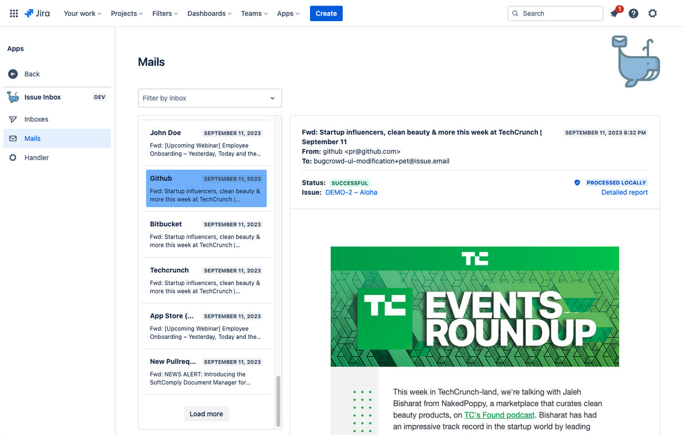Go Back in the Apps sidebar
The width and height of the screenshot is (683, 435).
click(57, 74)
